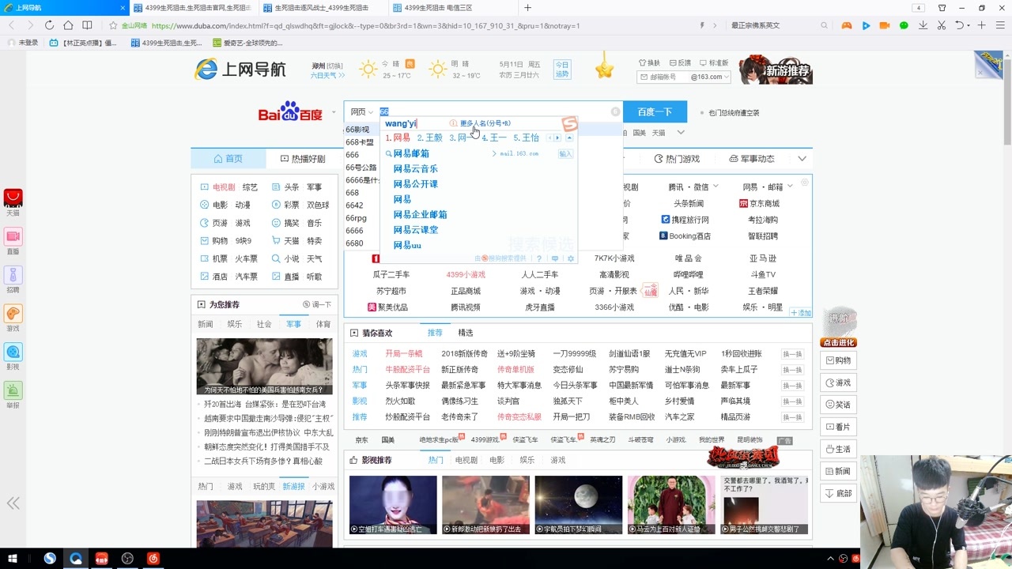Open the 招聘 recruitment sidebar icon

pos(13,275)
